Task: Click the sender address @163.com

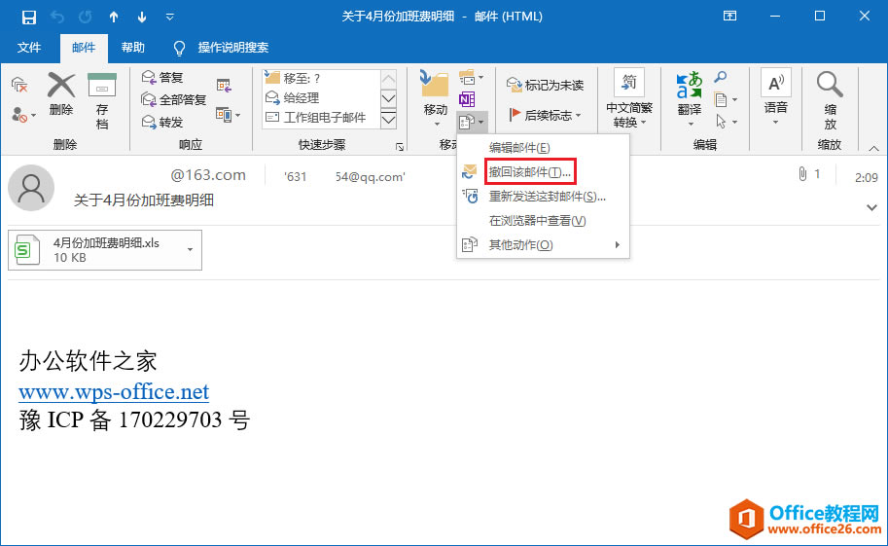Action: (208, 175)
